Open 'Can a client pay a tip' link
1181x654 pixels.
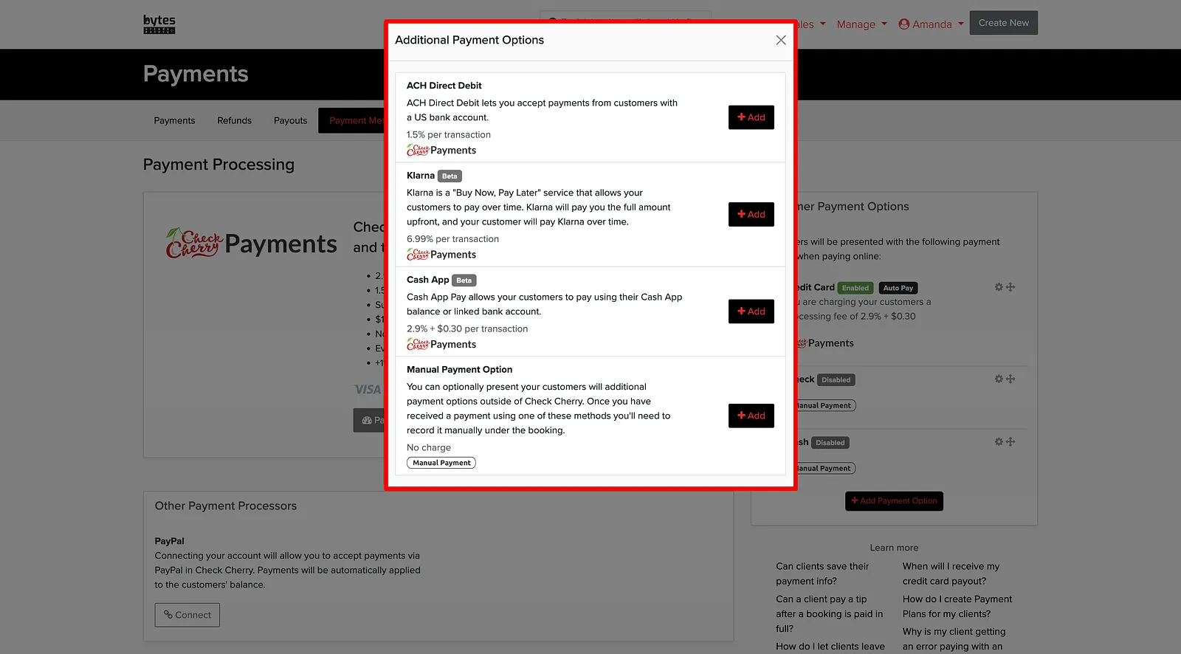(x=830, y=613)
